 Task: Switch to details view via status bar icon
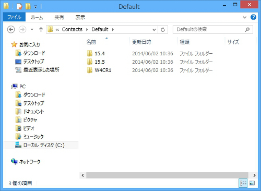[243, 183]
